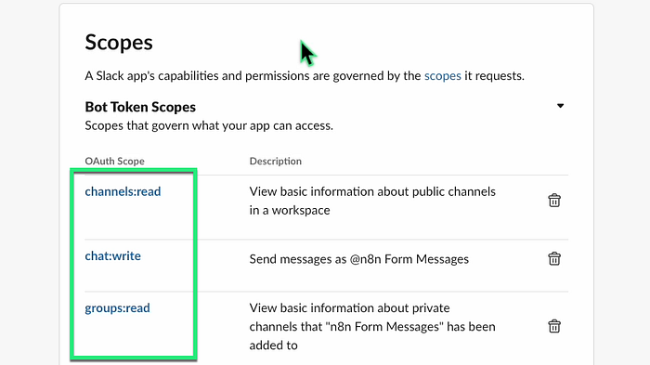Viewport: 650px width, 365px height.
Task: Click 'Scopes that govern what your app can access'
Action: pos(209,125)
